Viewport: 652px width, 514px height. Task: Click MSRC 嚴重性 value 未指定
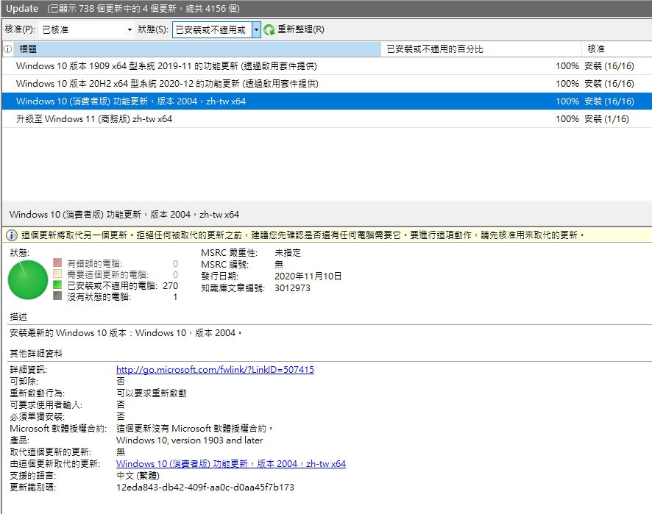click(287, 253)
